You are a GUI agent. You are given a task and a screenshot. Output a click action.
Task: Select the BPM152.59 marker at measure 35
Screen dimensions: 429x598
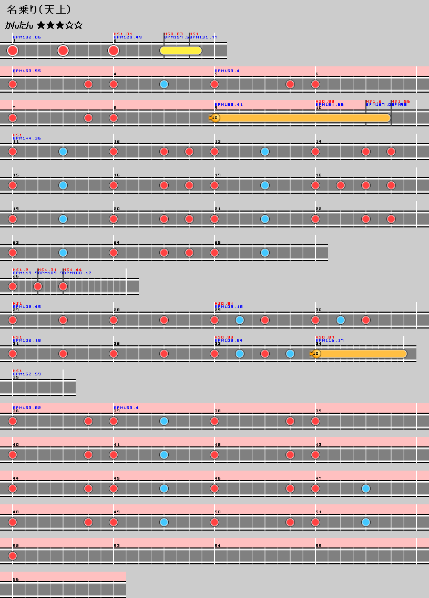27,374
